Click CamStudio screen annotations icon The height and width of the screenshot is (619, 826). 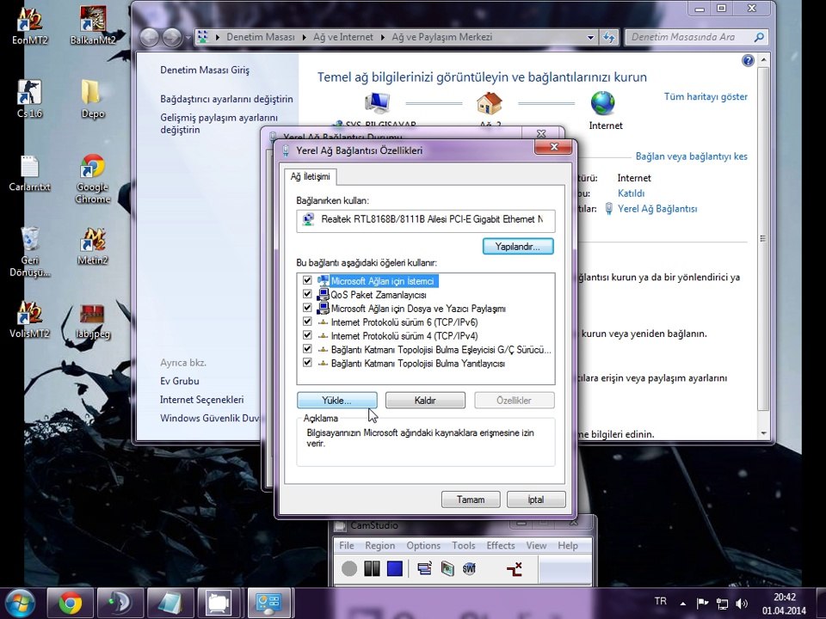(515, 568)
